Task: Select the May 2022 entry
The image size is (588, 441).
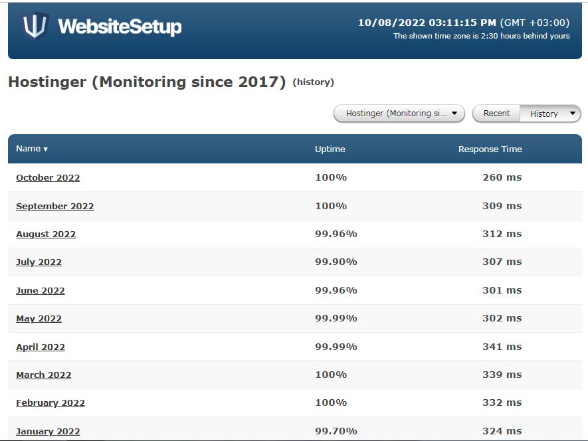Action: (x=39, y=319)
